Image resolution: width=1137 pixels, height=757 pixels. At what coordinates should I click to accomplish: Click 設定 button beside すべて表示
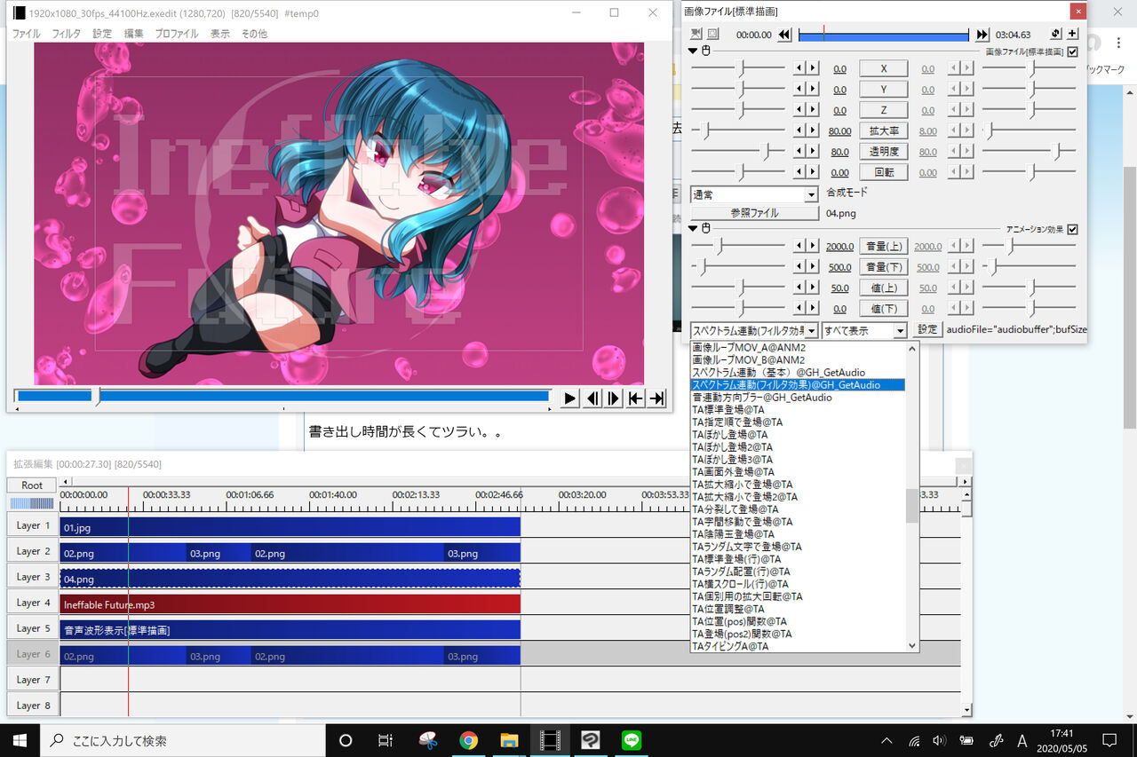926,329
